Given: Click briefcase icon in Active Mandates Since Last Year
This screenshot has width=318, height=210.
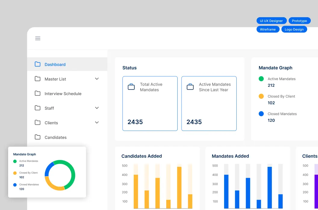Looking at the screenshot, I should tap(190, 87).
